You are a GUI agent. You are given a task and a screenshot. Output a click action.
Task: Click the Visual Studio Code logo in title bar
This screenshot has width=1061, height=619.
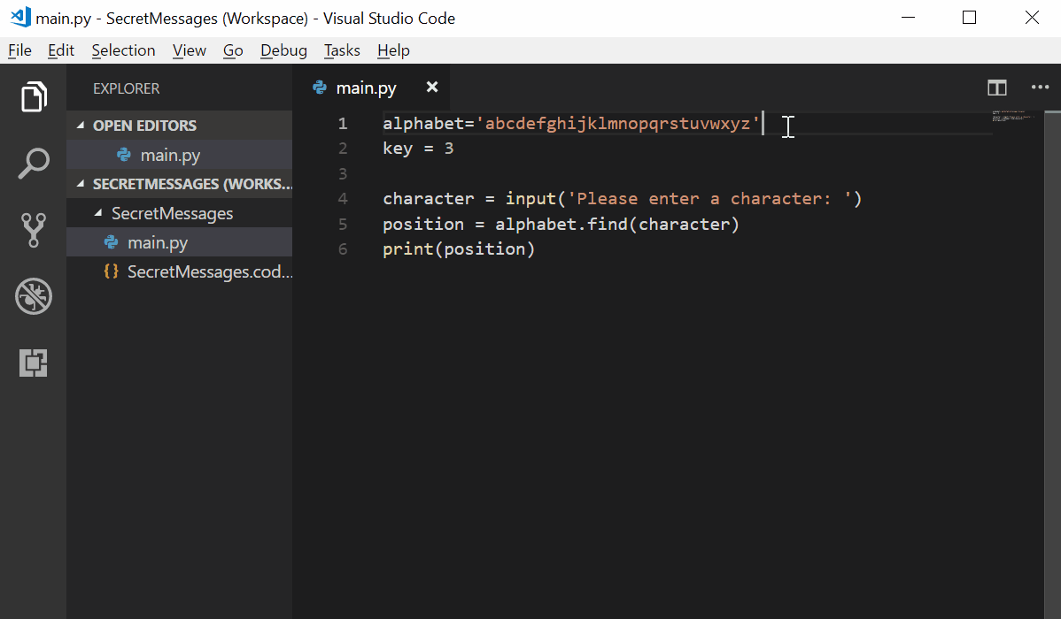(x=20, y=17)
